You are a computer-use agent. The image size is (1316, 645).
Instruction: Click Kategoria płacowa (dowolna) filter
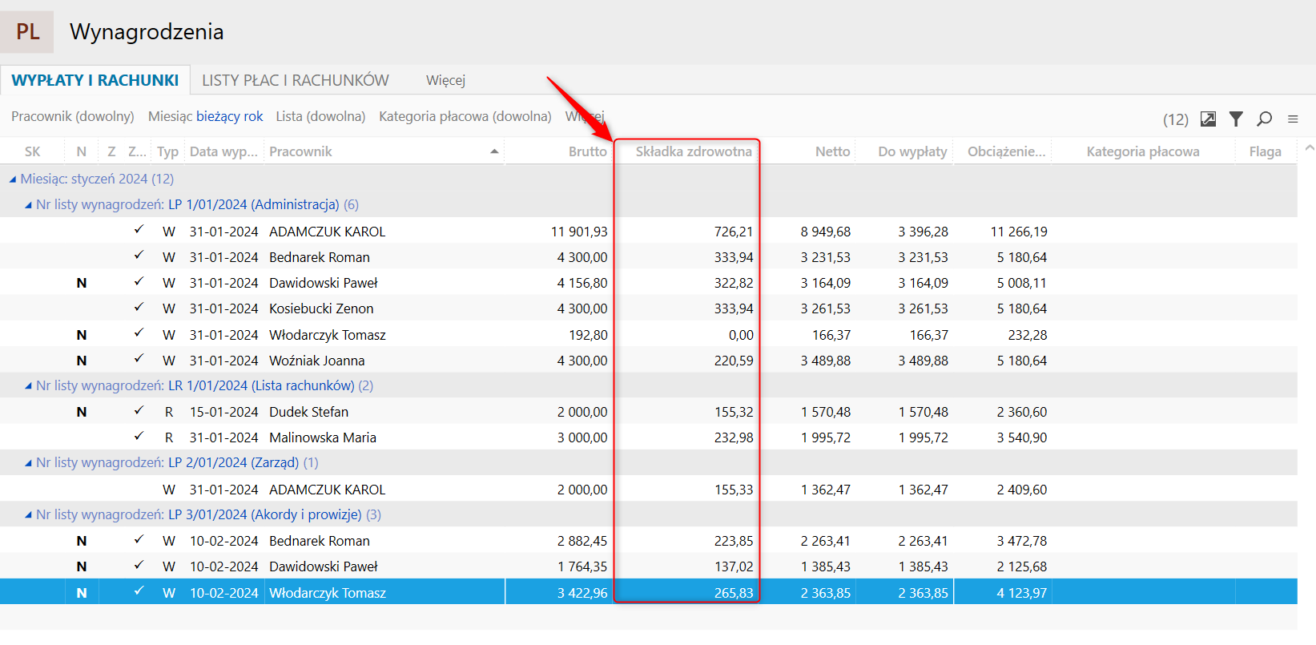tap(465, 116)
